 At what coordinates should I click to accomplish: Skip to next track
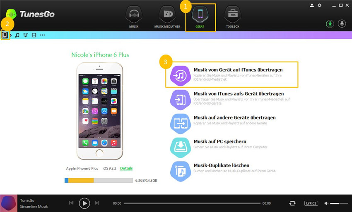(x=97, y=203)
